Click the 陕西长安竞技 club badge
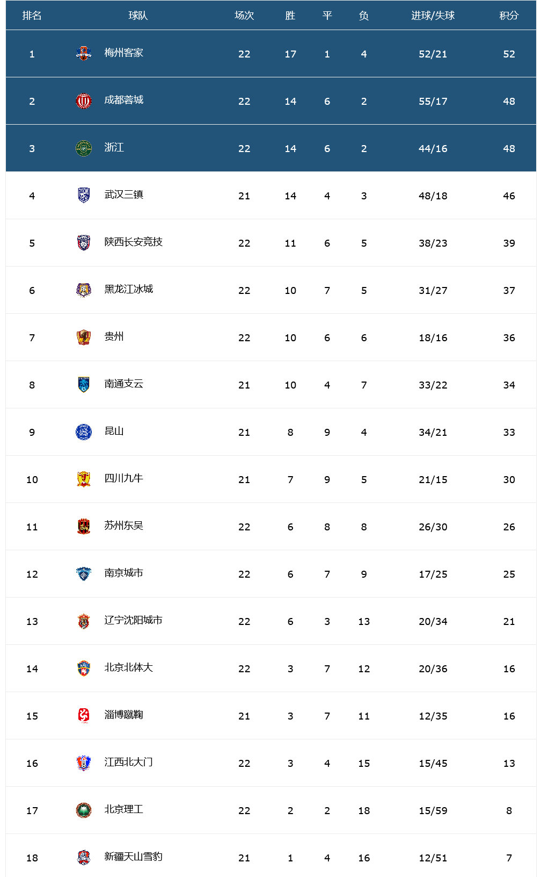541x877 pixels. pyautogui.click(x=84, y=242)
